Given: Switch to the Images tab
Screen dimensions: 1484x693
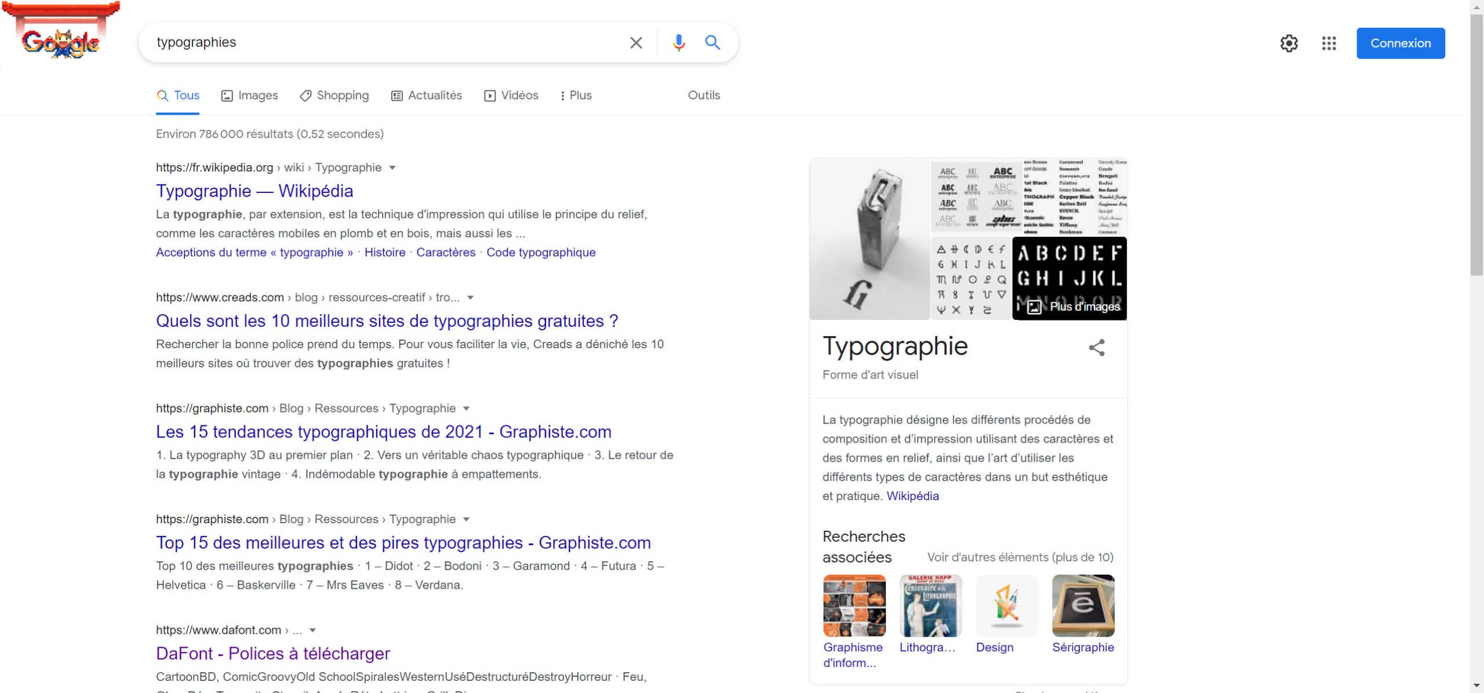Looking at the screenshot, I should click(x=250, y=96).
